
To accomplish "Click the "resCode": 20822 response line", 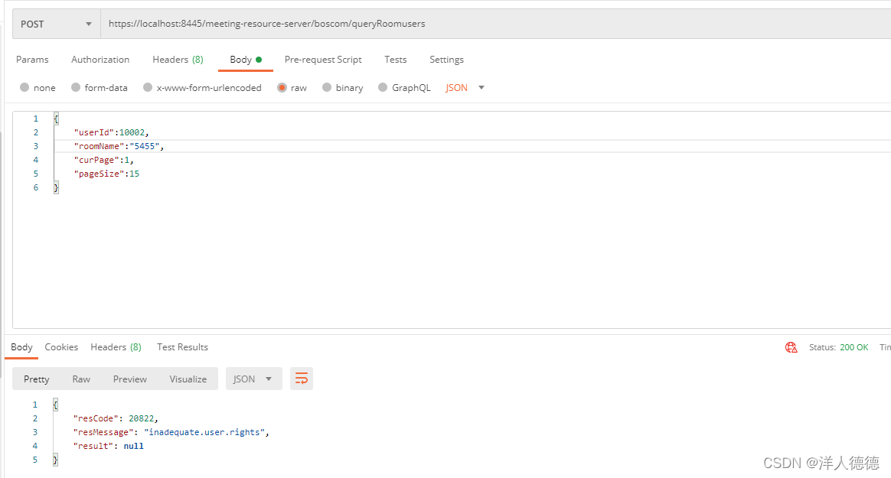I will 116,418.
